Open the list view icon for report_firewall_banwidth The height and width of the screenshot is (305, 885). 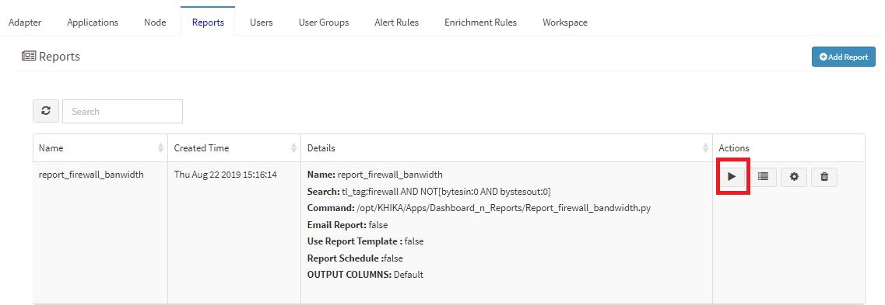[x=763, y=177]
